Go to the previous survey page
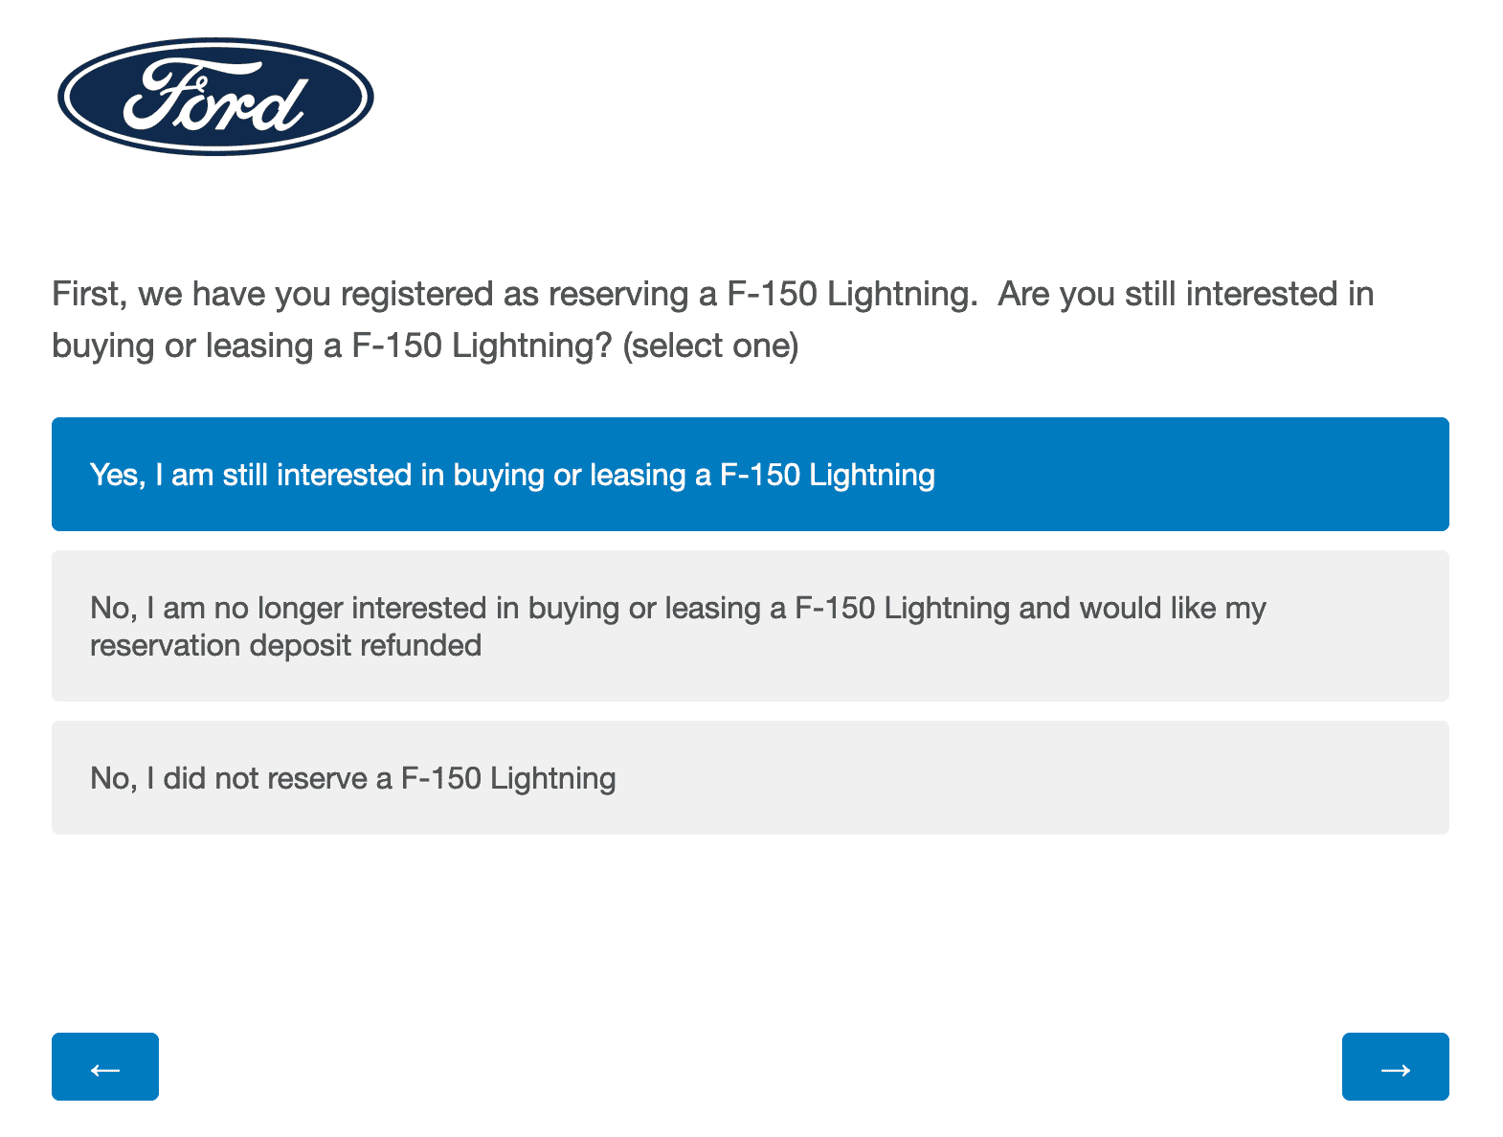1503x1137 pixels. tap(105, 1066)
